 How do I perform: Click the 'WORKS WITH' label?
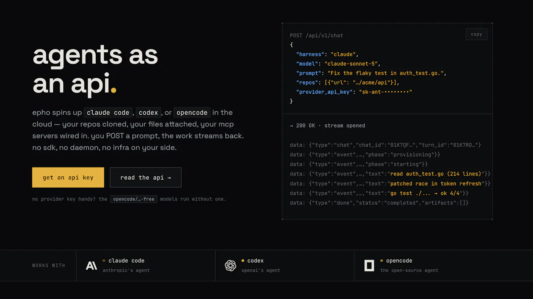pos(49,265)
